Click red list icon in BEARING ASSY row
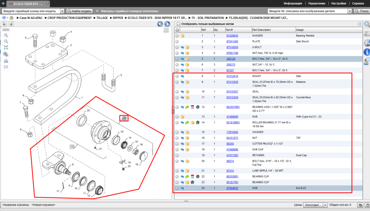This screenshot has width=370, height=211. 192,107
